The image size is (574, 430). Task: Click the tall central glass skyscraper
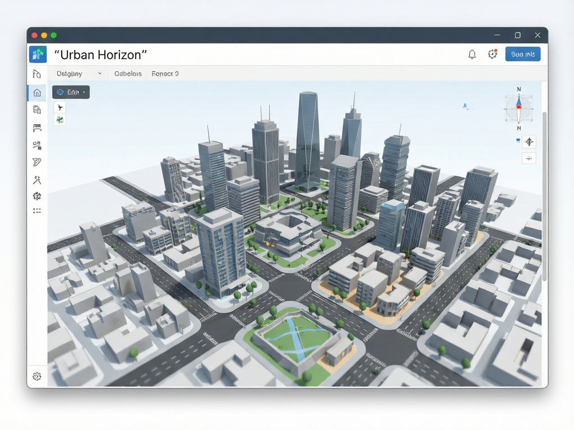(308, 141)
